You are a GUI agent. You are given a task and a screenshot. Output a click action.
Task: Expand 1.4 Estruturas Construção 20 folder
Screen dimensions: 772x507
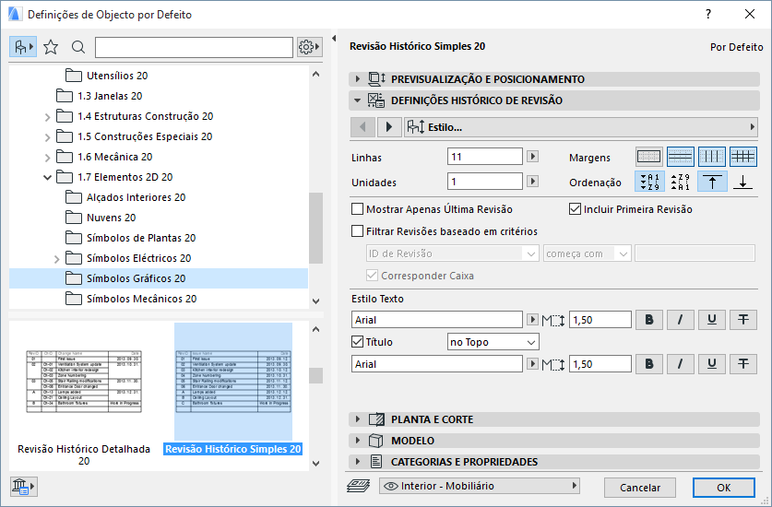click(47, 117)
